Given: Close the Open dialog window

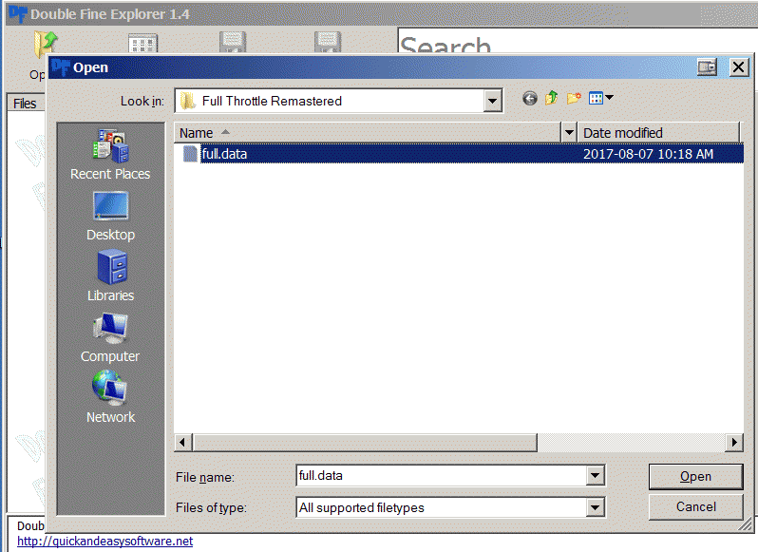Looking at the screenshot, I should (739, 67).
